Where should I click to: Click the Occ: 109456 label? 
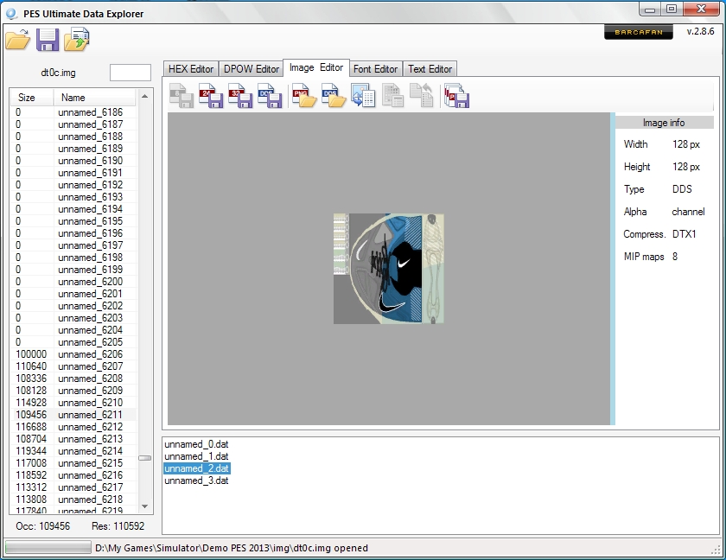42,526
